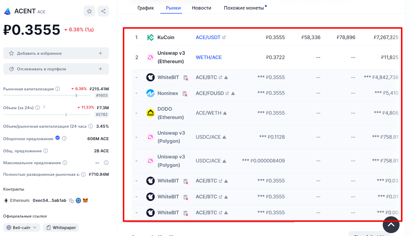Click the ₽7,267,325 volume cell
Image resolution: width=412 pixels, height=236 pixels.
point(386,37)
